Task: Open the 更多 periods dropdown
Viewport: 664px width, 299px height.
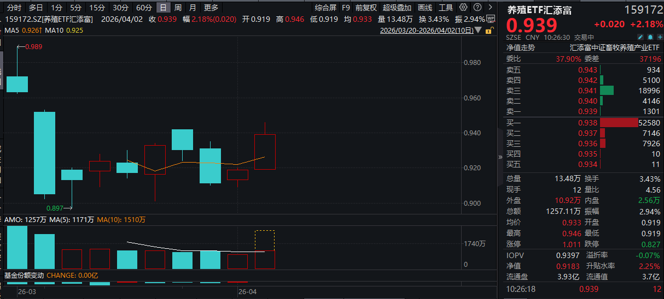Action: (x=211, y=8)
